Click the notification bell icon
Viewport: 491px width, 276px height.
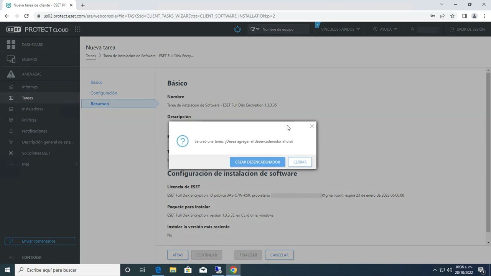[x=237, y=30]
